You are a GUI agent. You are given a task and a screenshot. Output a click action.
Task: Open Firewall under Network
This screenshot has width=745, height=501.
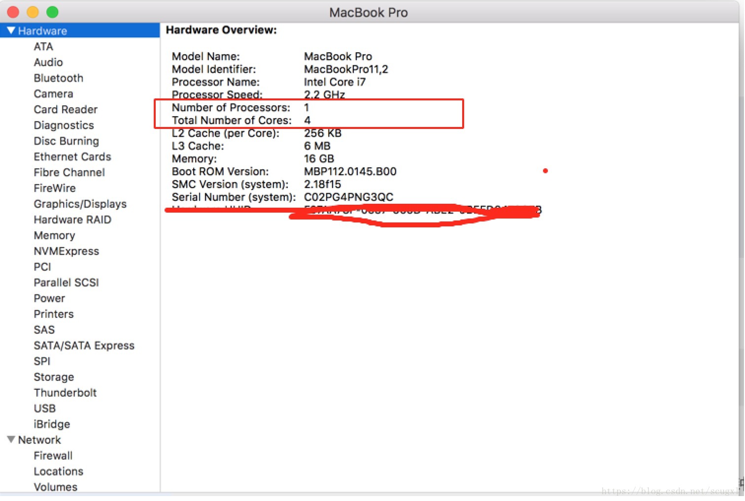point(53,456)
